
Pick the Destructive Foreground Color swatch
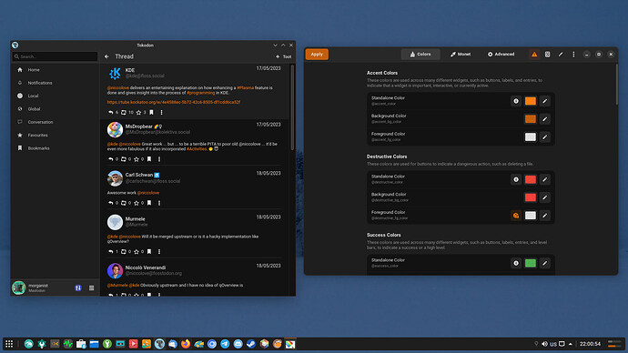point(531,216)
